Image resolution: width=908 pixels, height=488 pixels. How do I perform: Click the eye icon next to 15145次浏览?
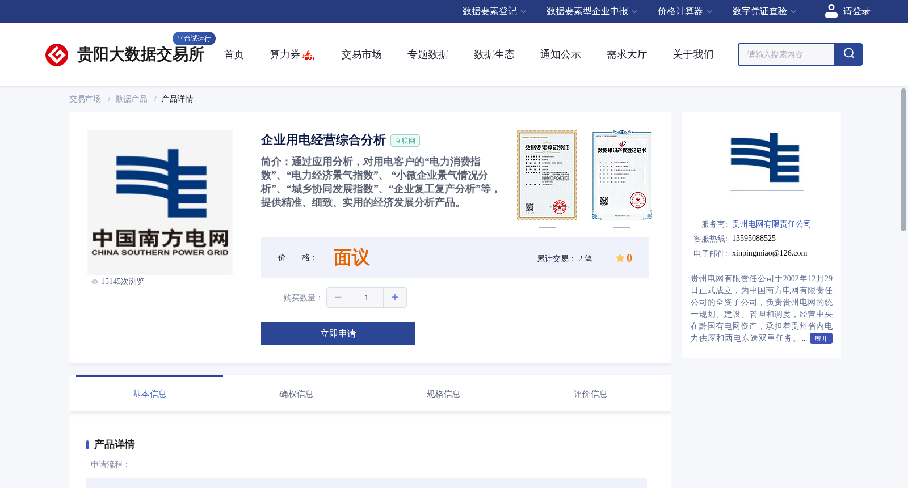pyautogui.click(x=95, y=282)
